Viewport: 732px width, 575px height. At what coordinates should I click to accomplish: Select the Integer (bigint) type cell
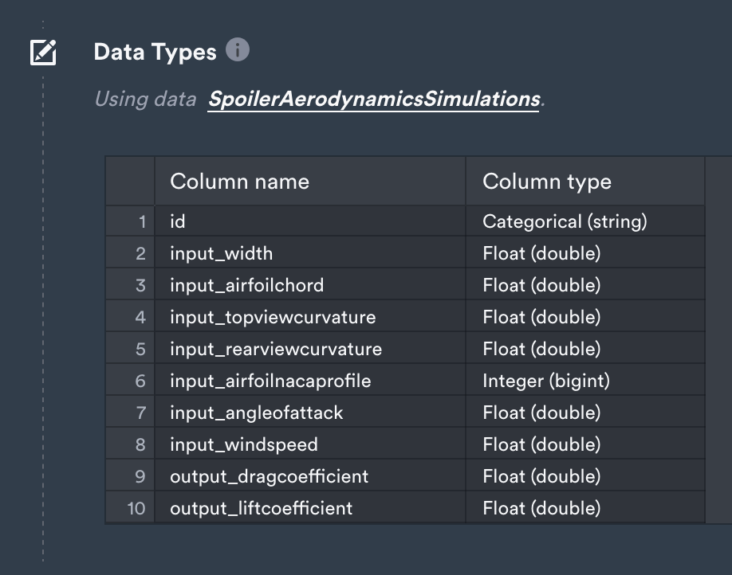[x=585, y=381]
